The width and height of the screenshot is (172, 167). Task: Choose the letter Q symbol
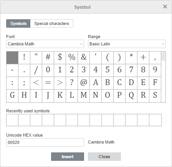coord(131,96)
